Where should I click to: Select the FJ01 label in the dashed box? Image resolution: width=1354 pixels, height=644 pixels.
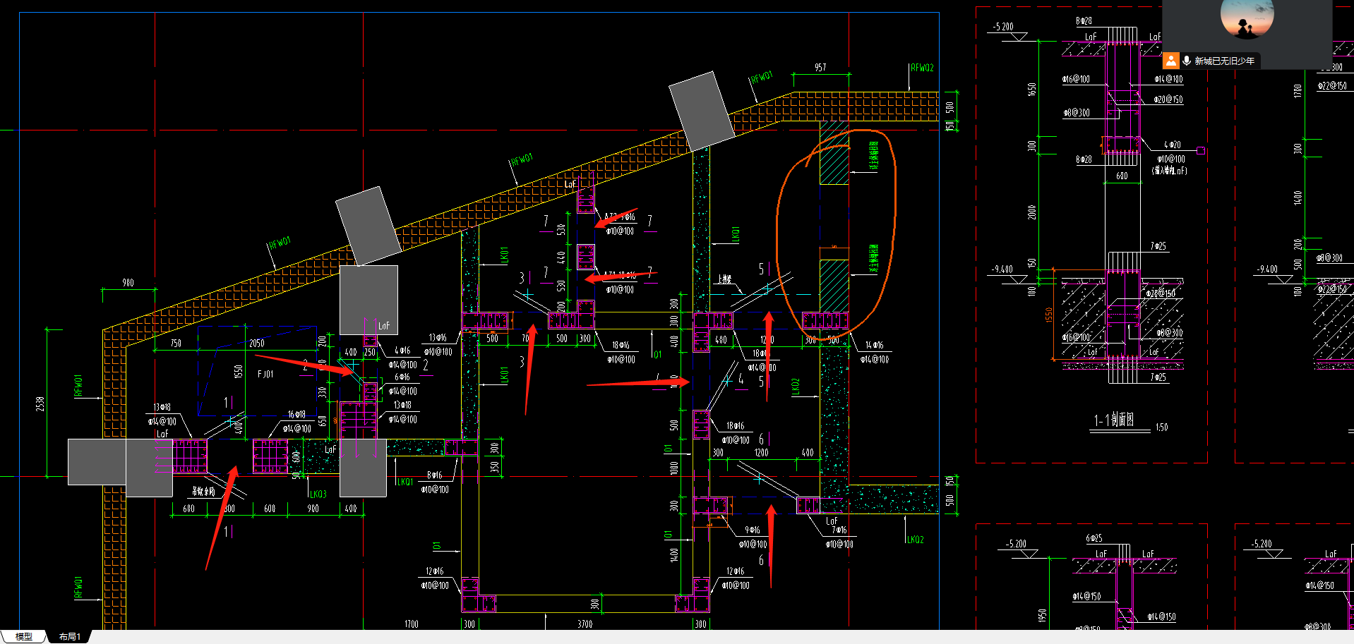(x=265, y=374)
